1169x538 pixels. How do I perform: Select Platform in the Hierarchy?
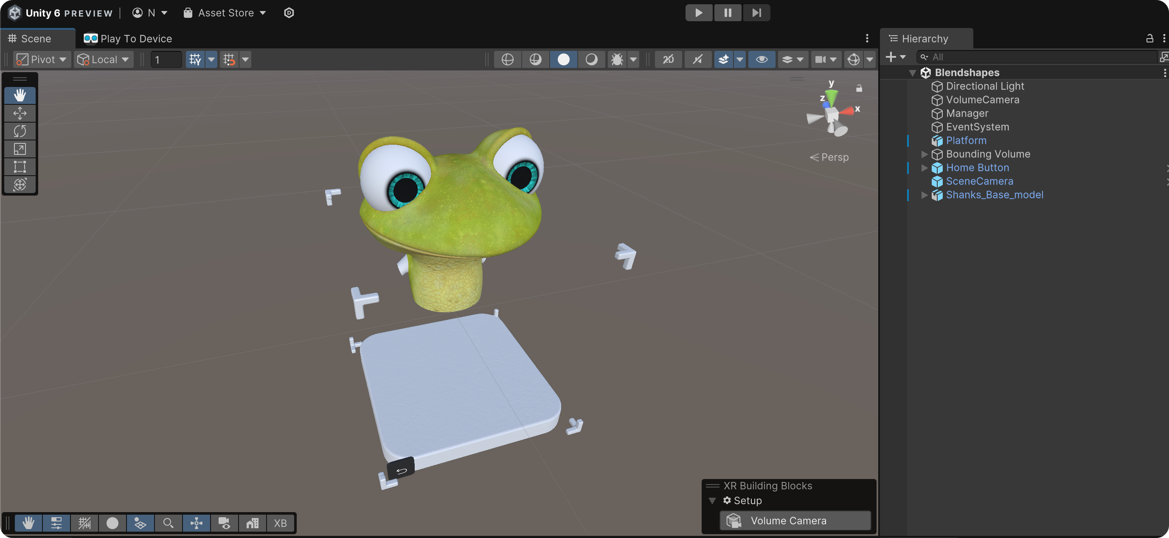pyautogui.click(x=966, y=140)
